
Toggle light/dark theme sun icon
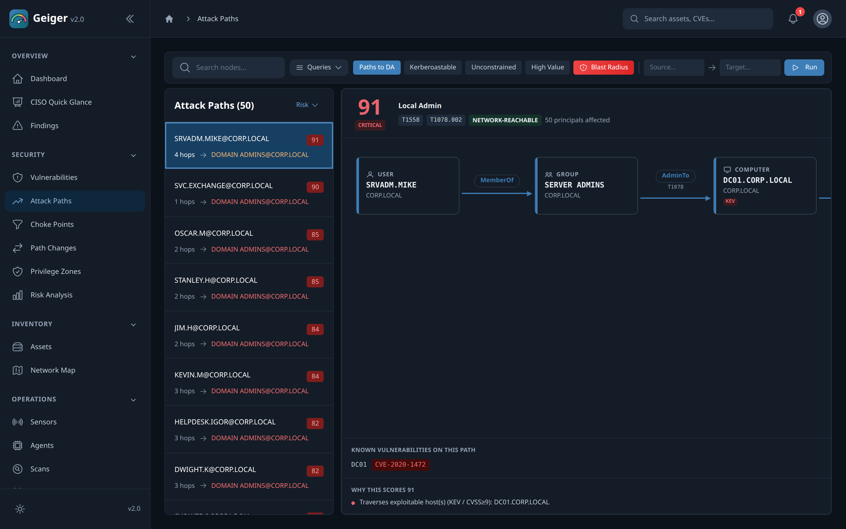[x=20, y=509]
